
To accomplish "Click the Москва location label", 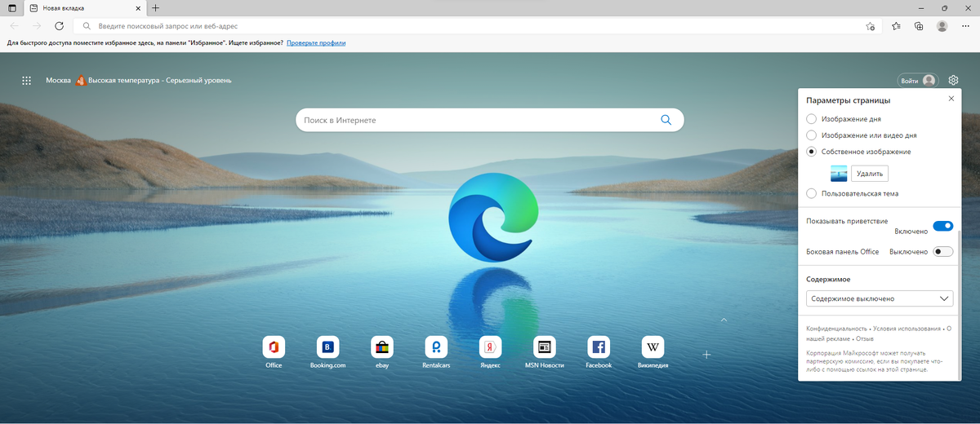I will (x=59, y=81).
